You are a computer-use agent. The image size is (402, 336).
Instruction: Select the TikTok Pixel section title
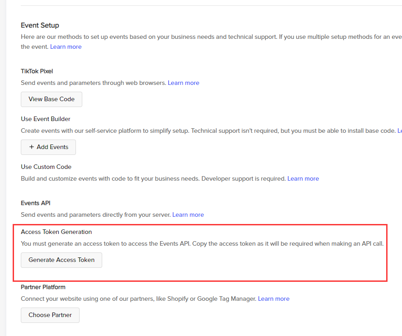pyautogui.click(x=37, y=71)
